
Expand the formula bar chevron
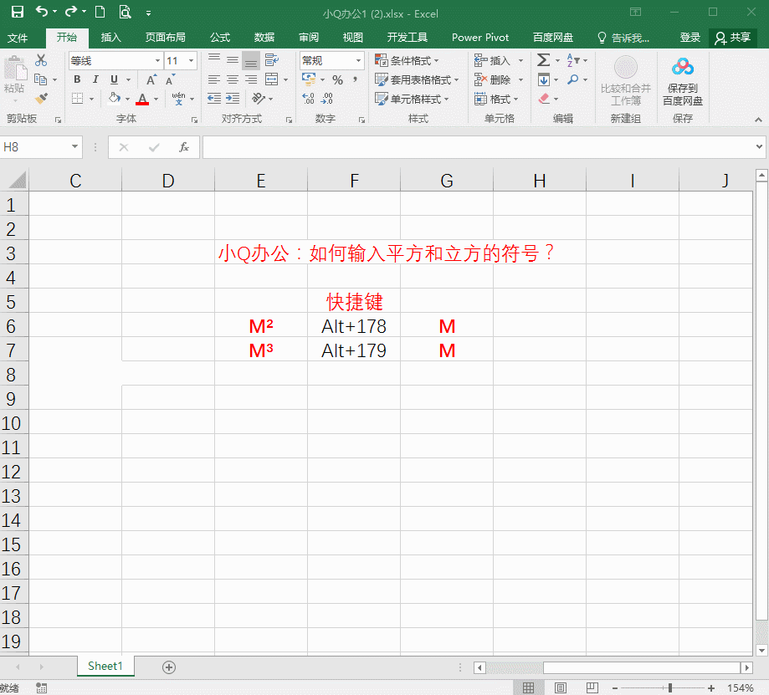(x=759, y=146)
